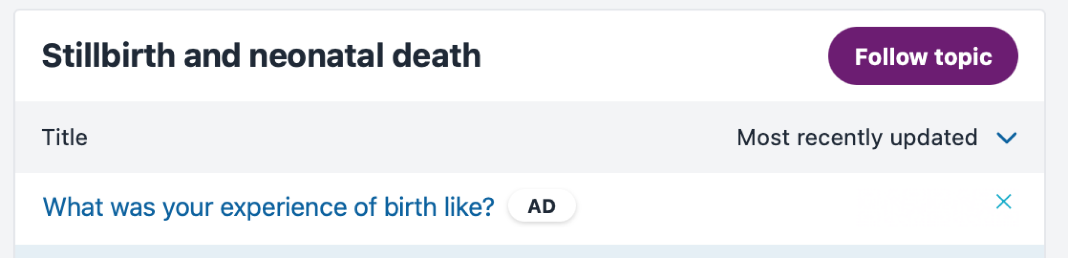Expand sort options via the blue down arrow
1068x258 pixels.
(x=1007, y=138)
